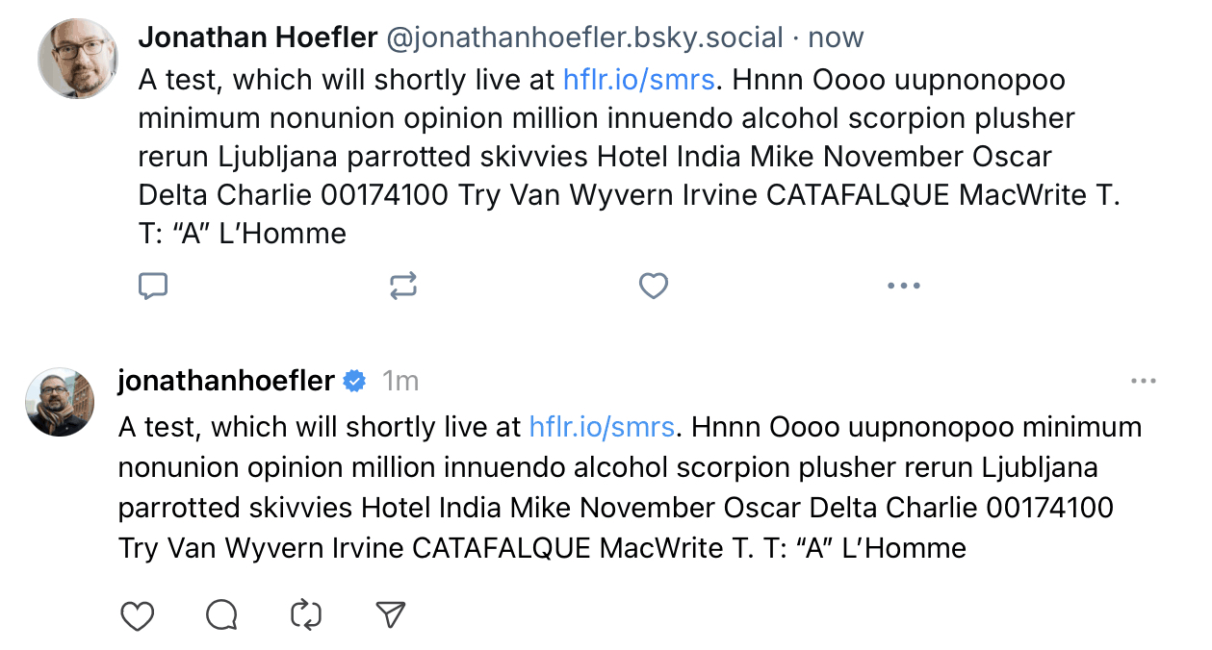Open the glasses-wearing Jonathan Hoefler avatar
The height and width of the screenshot is (650, 1212).
78,59
